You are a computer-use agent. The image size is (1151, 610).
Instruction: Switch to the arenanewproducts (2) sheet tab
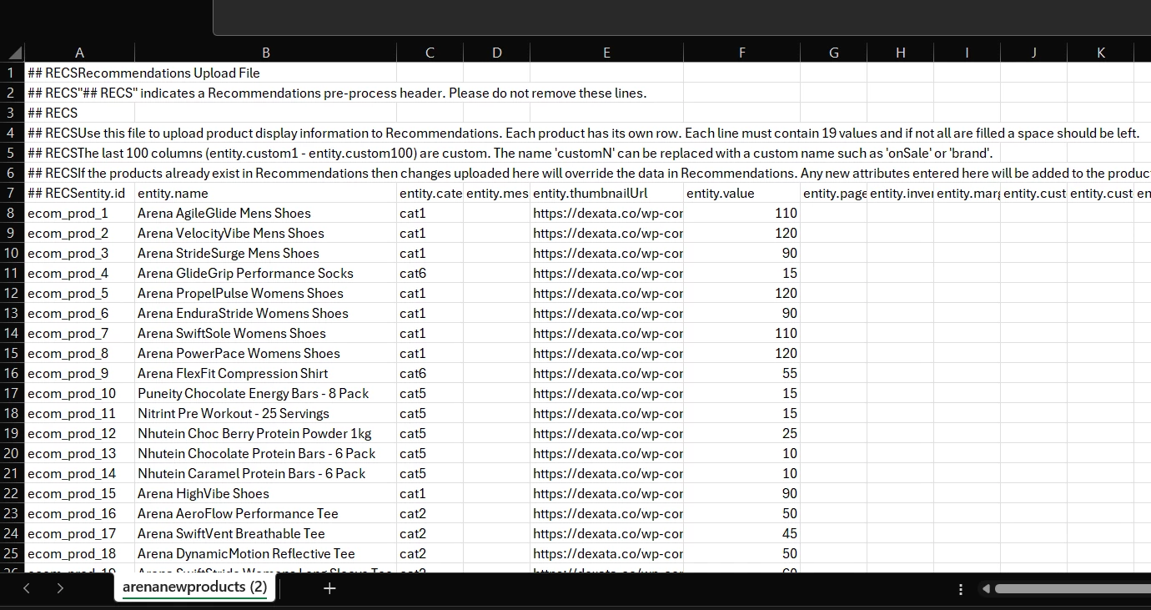click(195, 587)
